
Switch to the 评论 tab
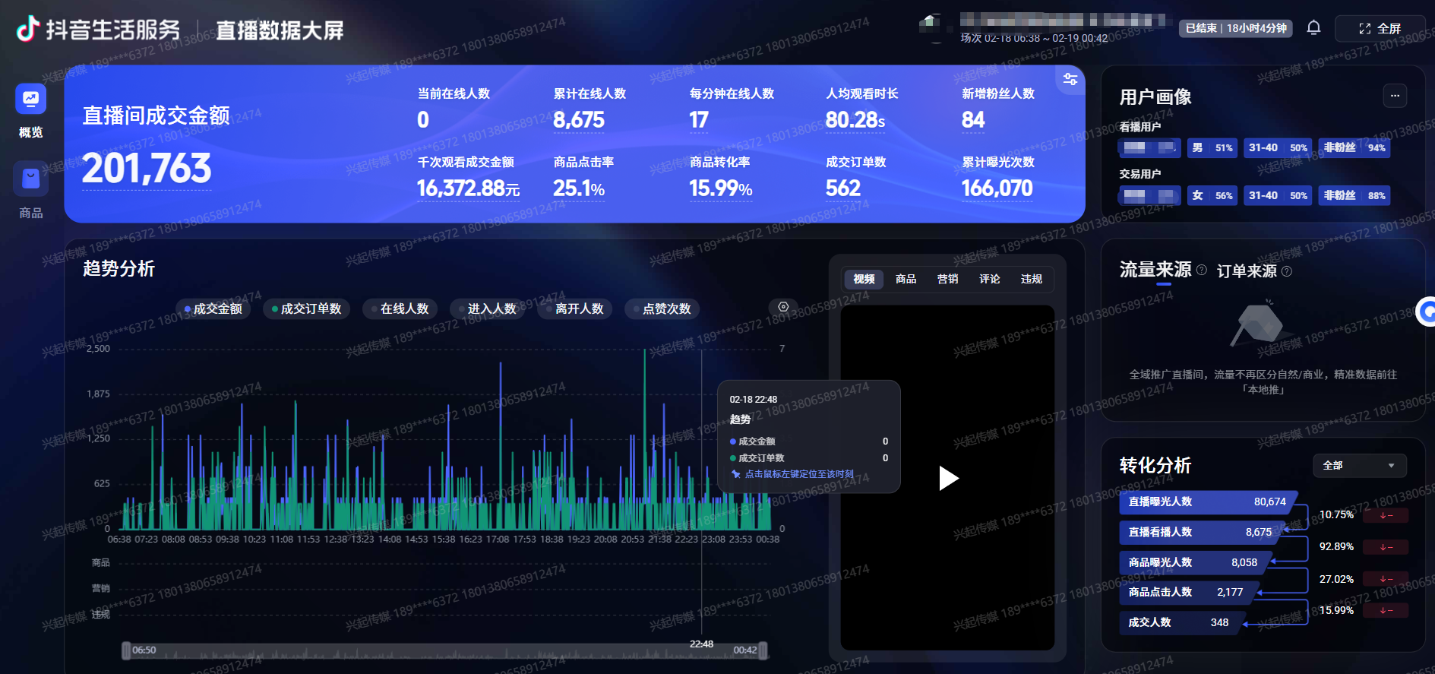click(989, 279)
